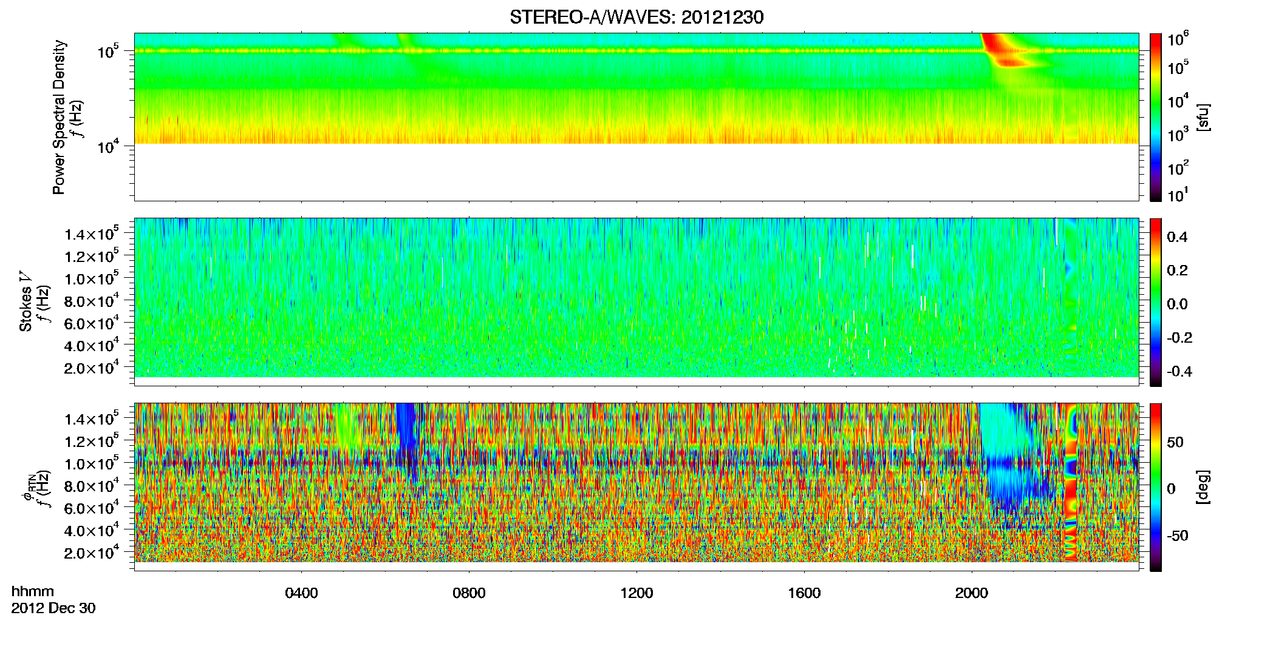Click the hhmm time format label

(33, 591)
